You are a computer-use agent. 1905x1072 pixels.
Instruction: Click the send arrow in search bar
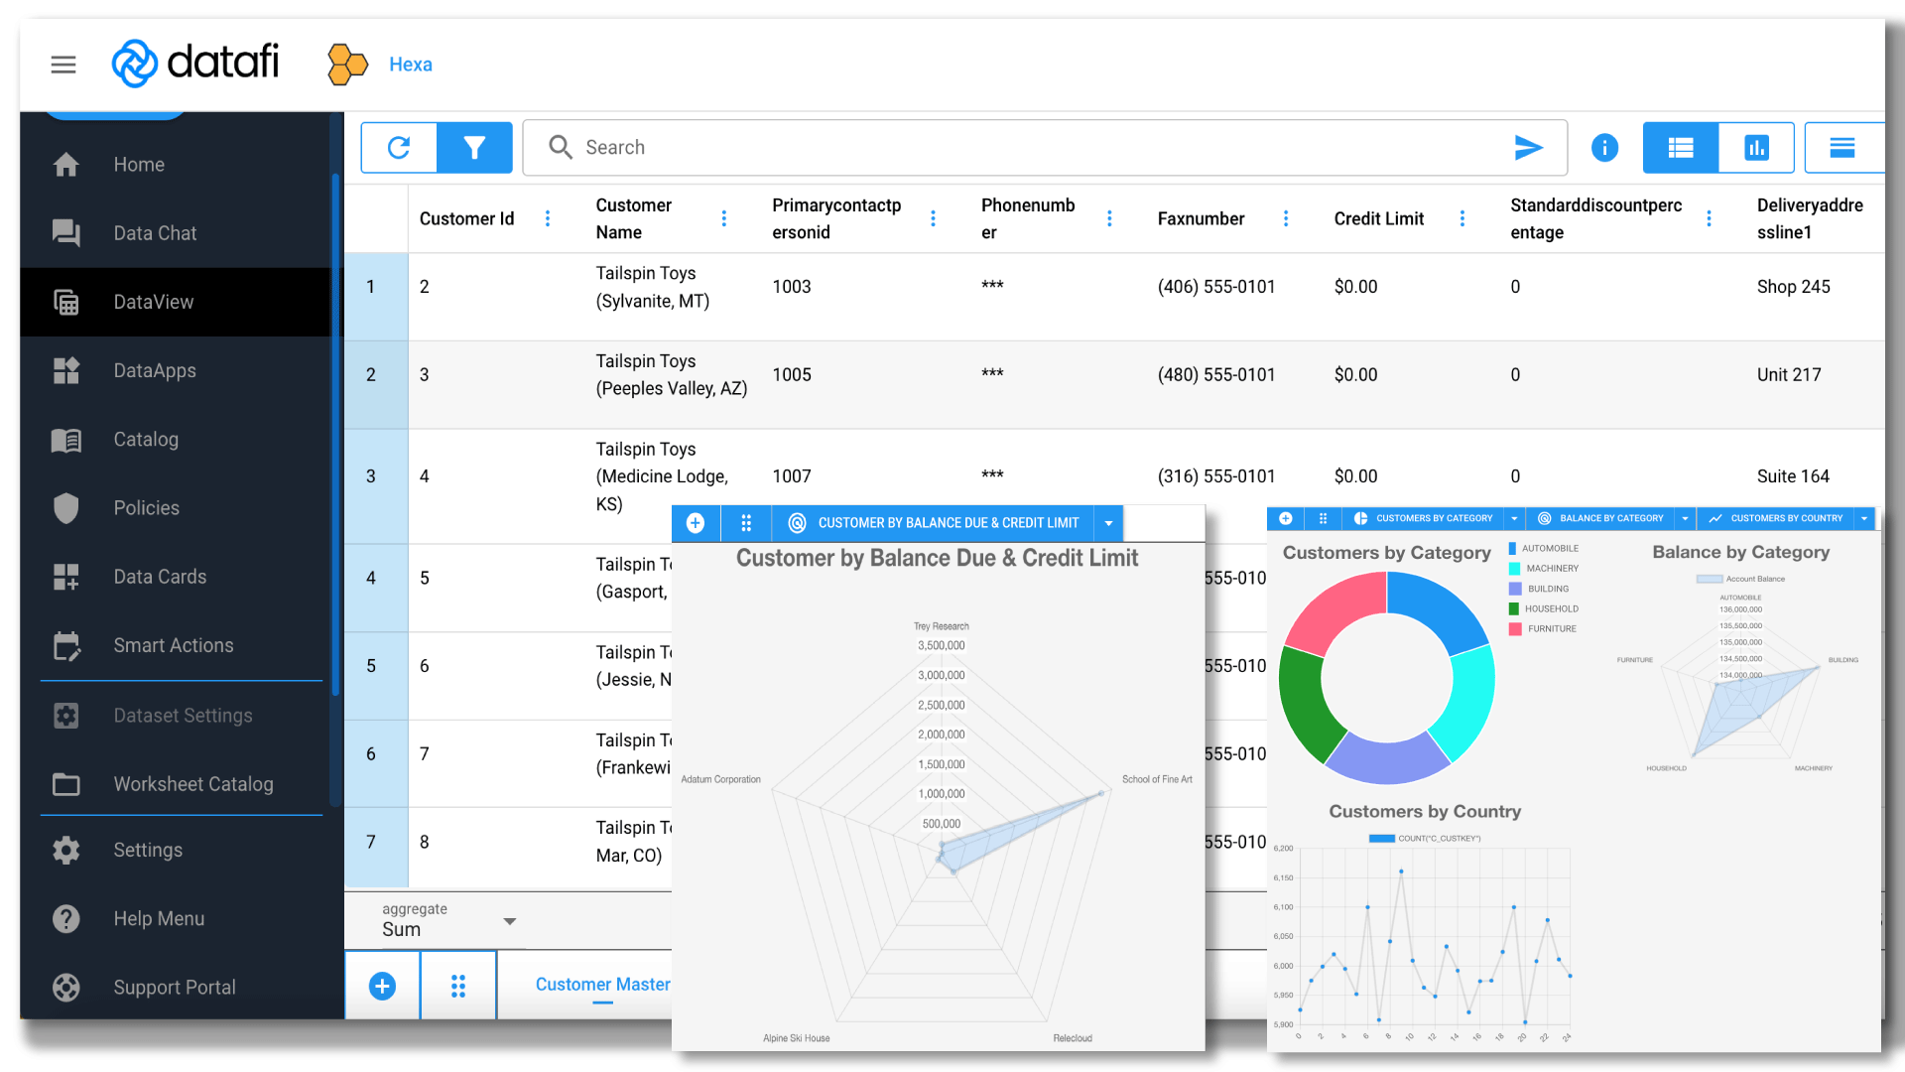click(1528, 148)
